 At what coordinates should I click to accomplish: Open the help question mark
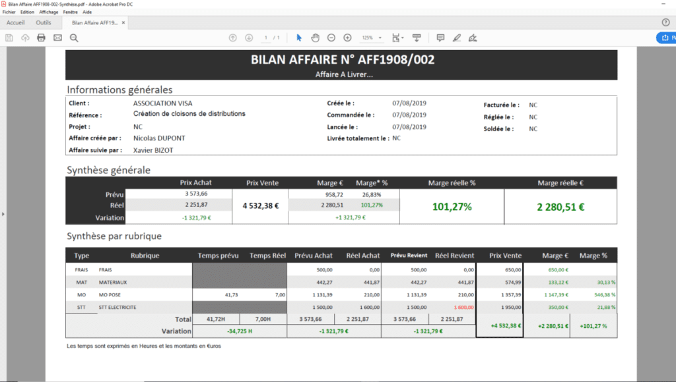665,22
